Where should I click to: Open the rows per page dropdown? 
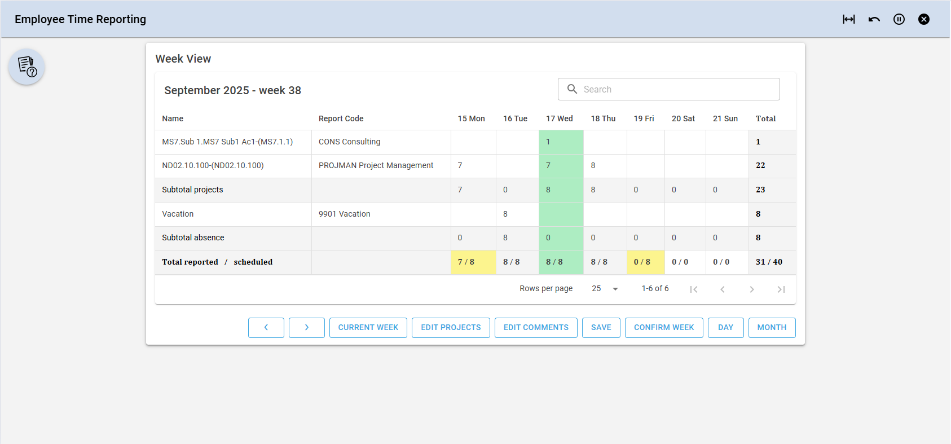pos(605,289)
